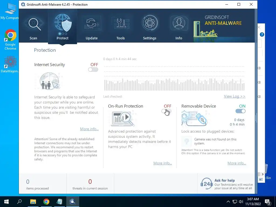Click the camera lock icon

point(187,141)
